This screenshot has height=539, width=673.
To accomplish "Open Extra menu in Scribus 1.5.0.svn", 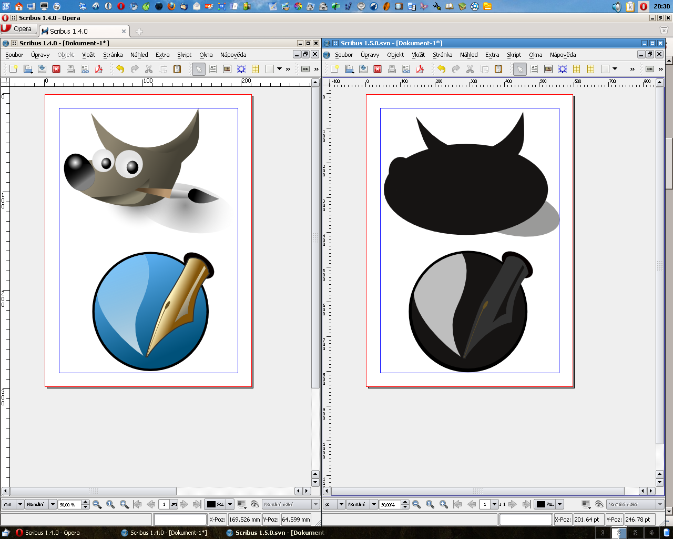I will click(x=492, y=55).
